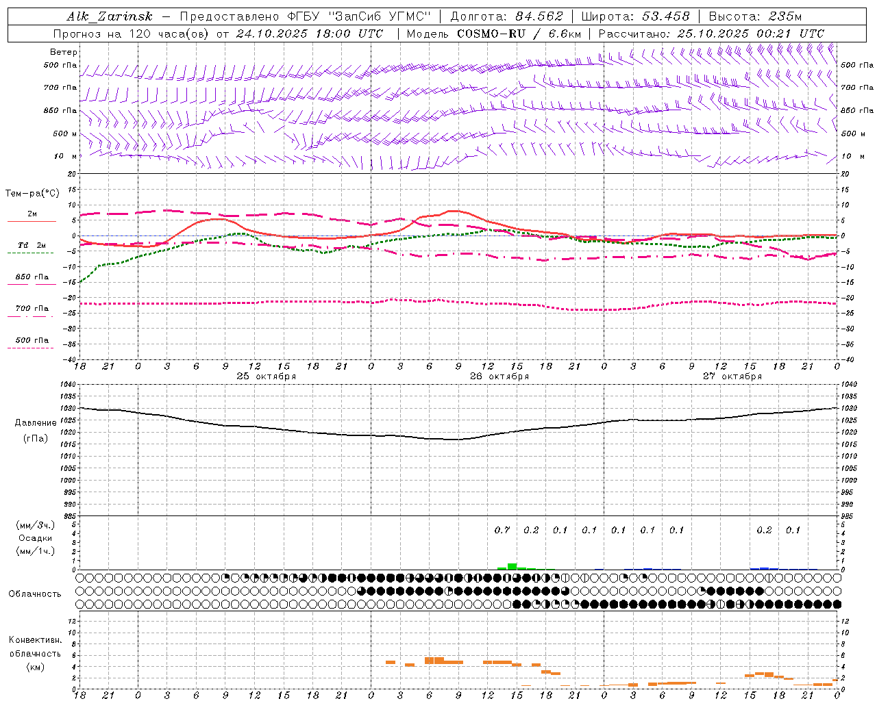Click the "26 октября" date label
The height and width of the screenshot is (701, 877).
point(499,377)
